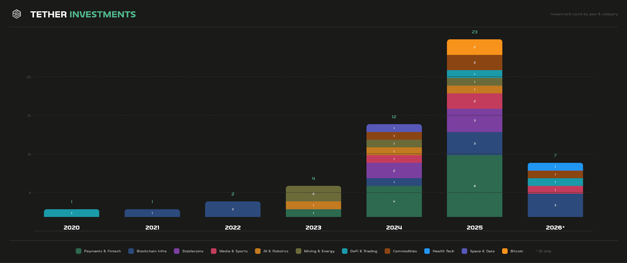Select the 2024 year label
This screenshot has width=627, height=263.
coord(394,227)
